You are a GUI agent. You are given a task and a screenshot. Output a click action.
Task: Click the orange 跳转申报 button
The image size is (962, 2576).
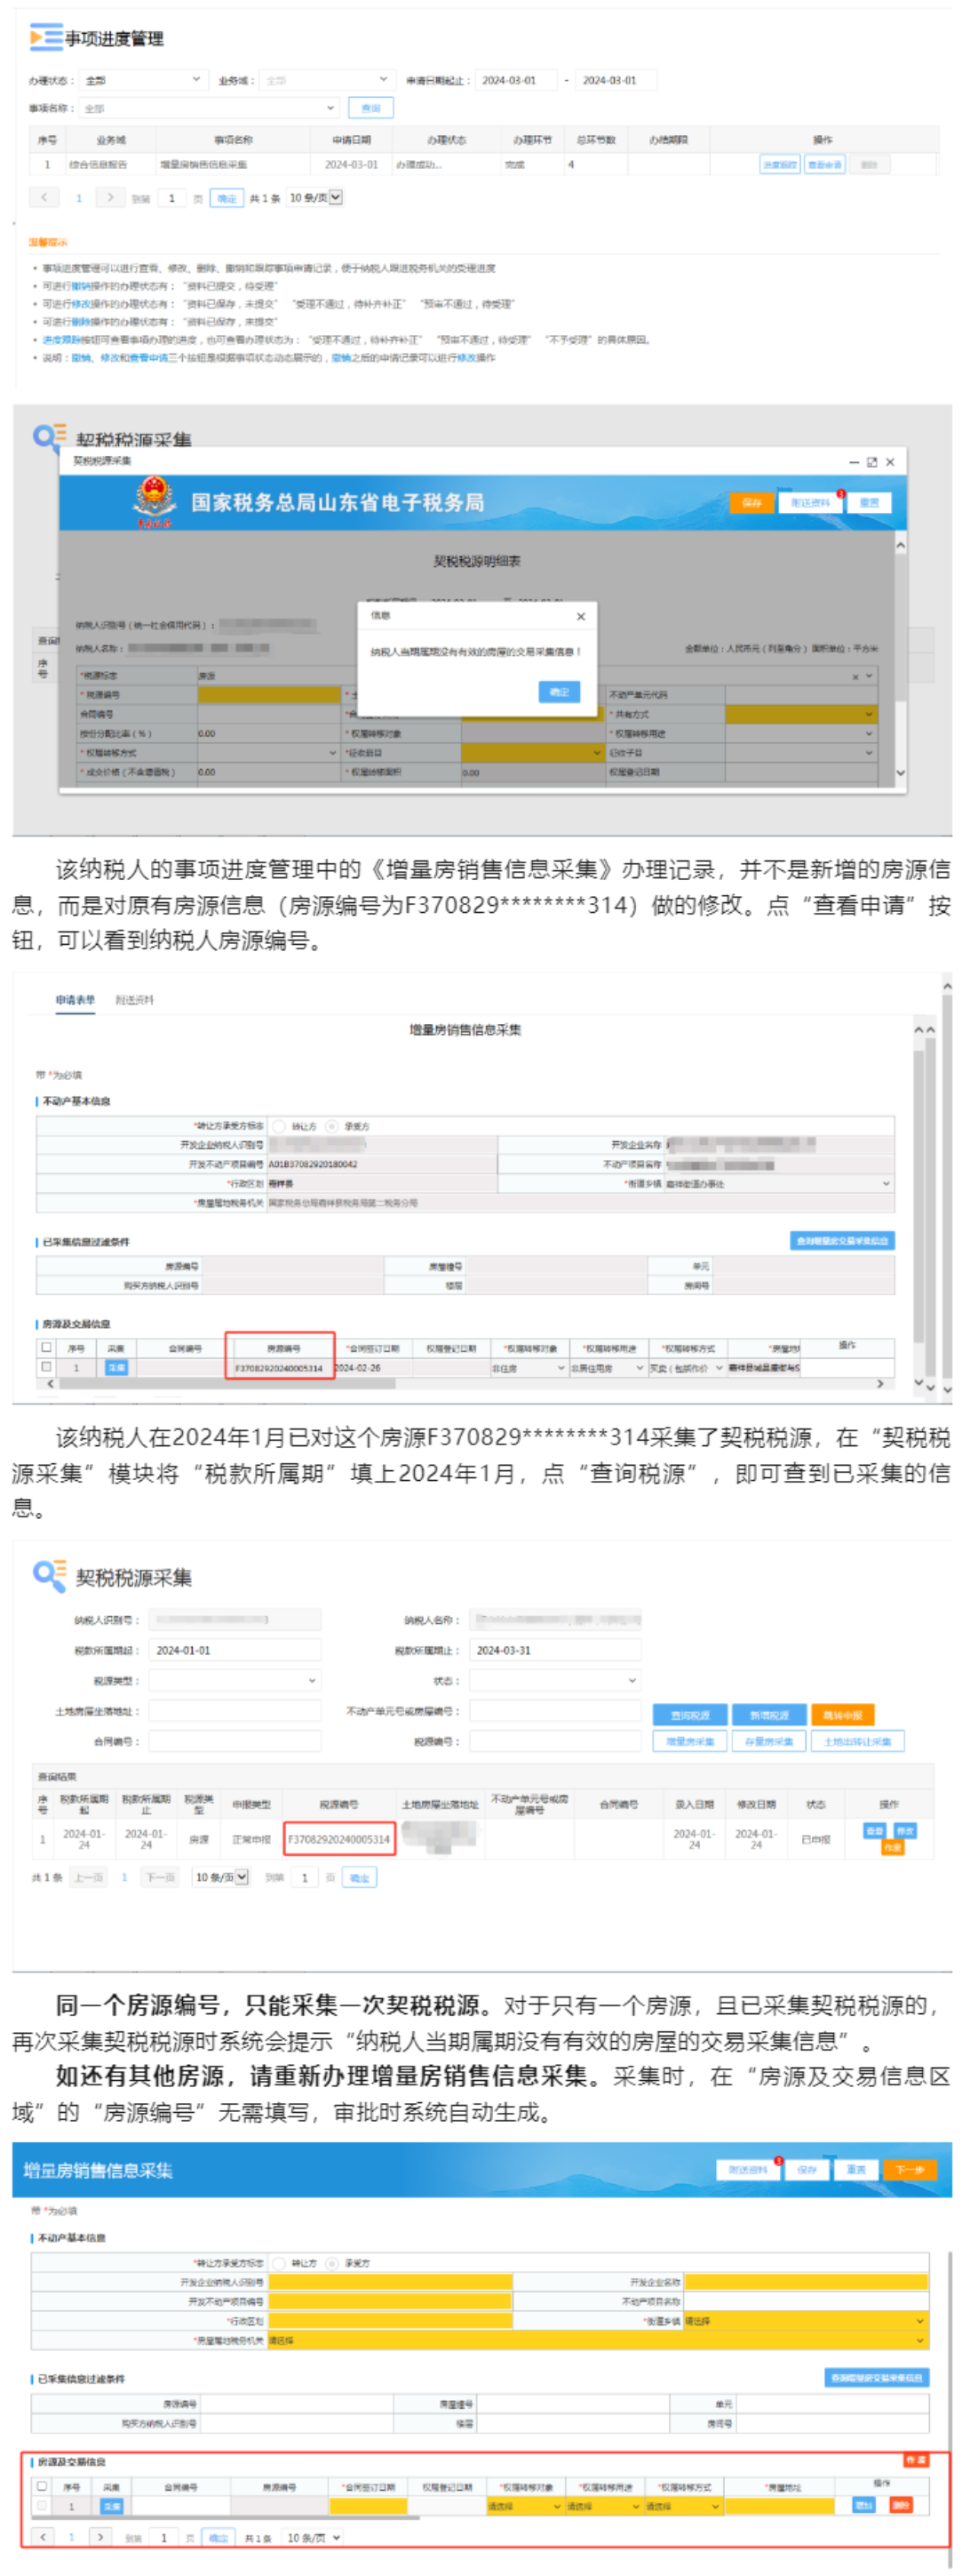[x=842, y=1715]
